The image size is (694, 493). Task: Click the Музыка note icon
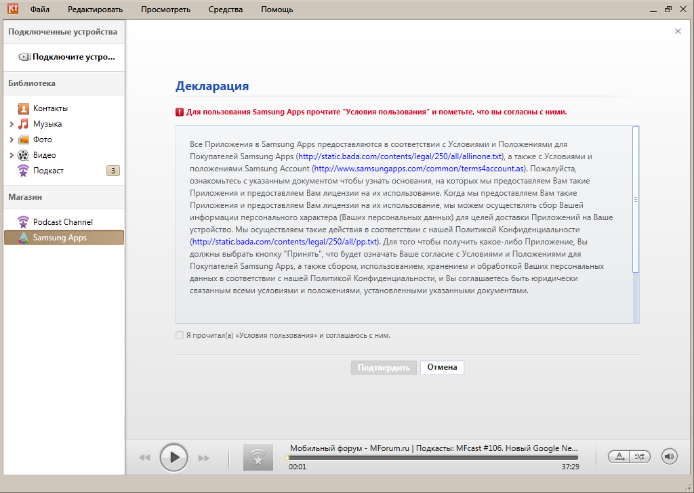[23, 124]
